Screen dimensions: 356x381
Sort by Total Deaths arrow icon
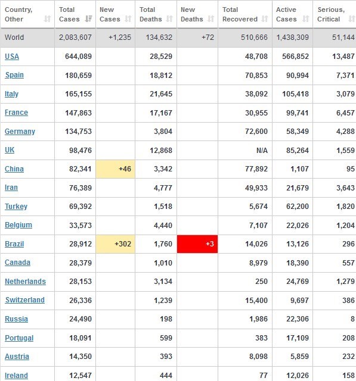tap(169, 19)
